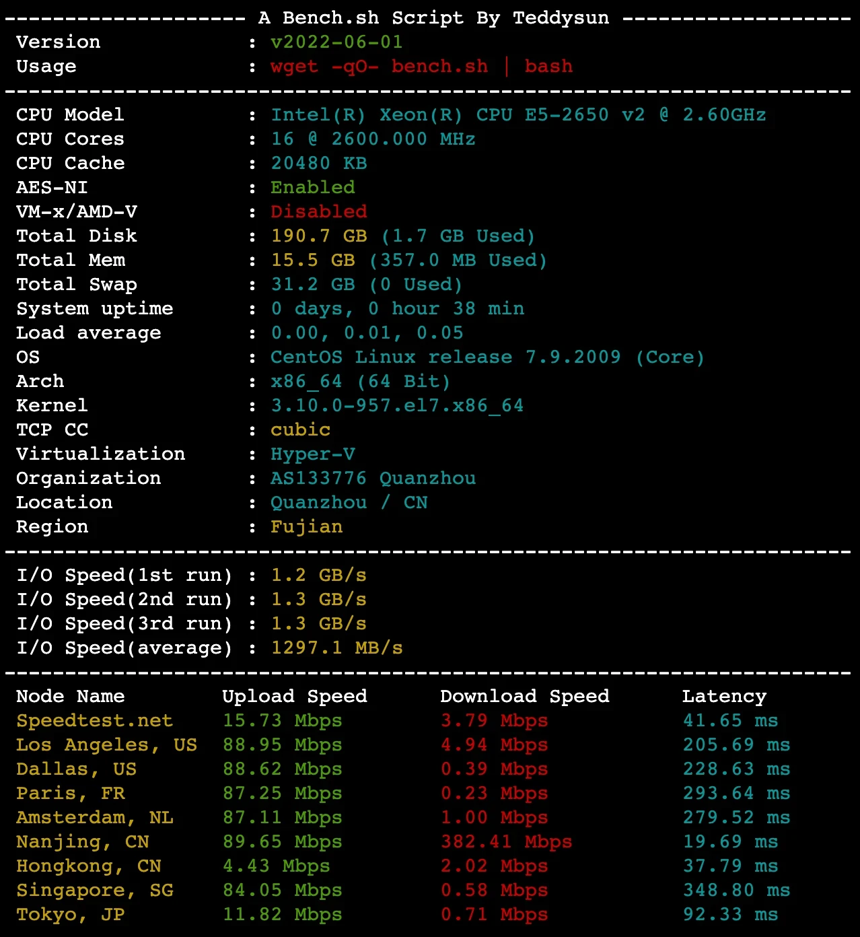This screenshot has height=937, width=860.
Task: Click the AS133776 Quanzhou organization text
Action: tap(373, 479)
